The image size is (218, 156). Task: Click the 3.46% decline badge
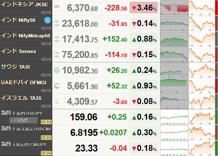[144, 7]
